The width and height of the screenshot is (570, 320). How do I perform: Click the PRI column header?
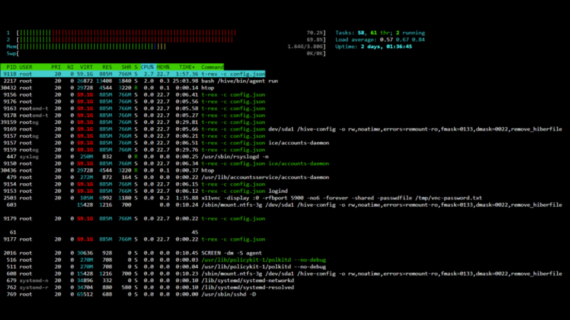point(56,67)
